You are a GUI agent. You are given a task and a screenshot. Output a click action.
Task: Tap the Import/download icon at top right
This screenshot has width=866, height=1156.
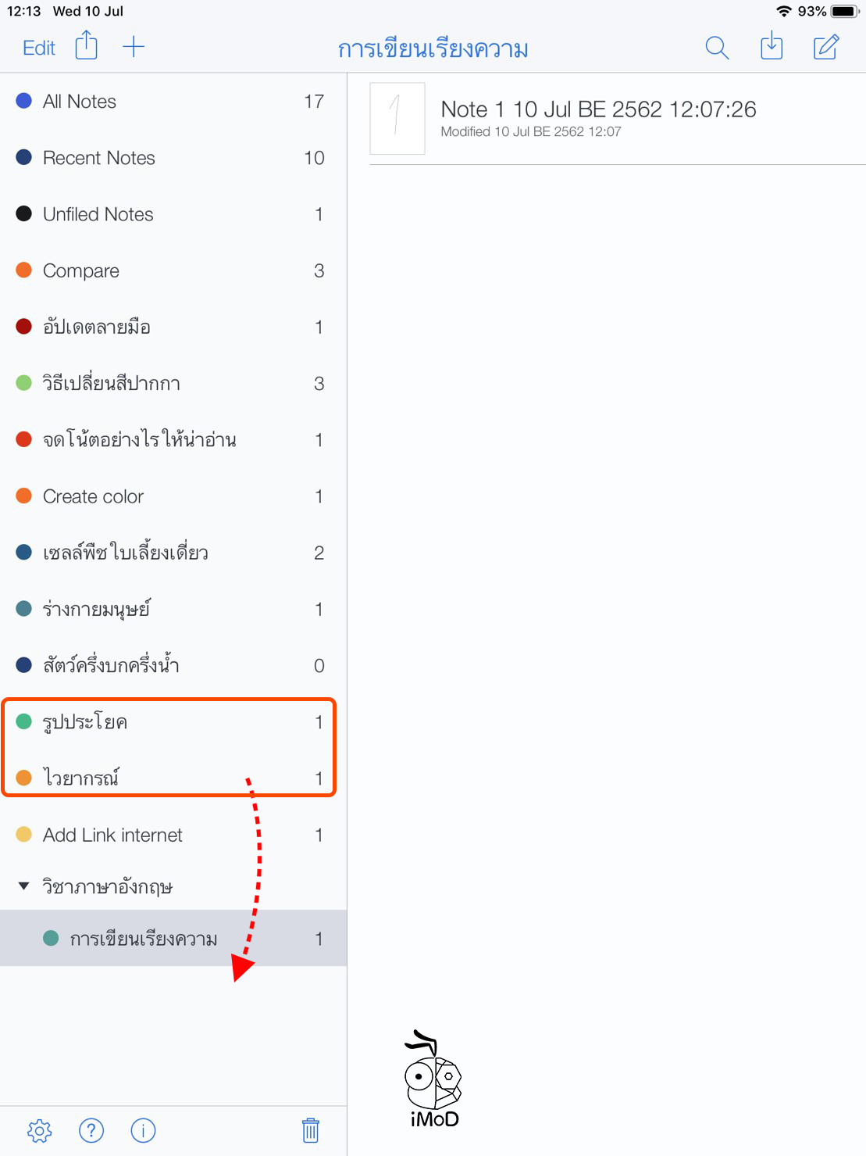[x=771, y=47]
